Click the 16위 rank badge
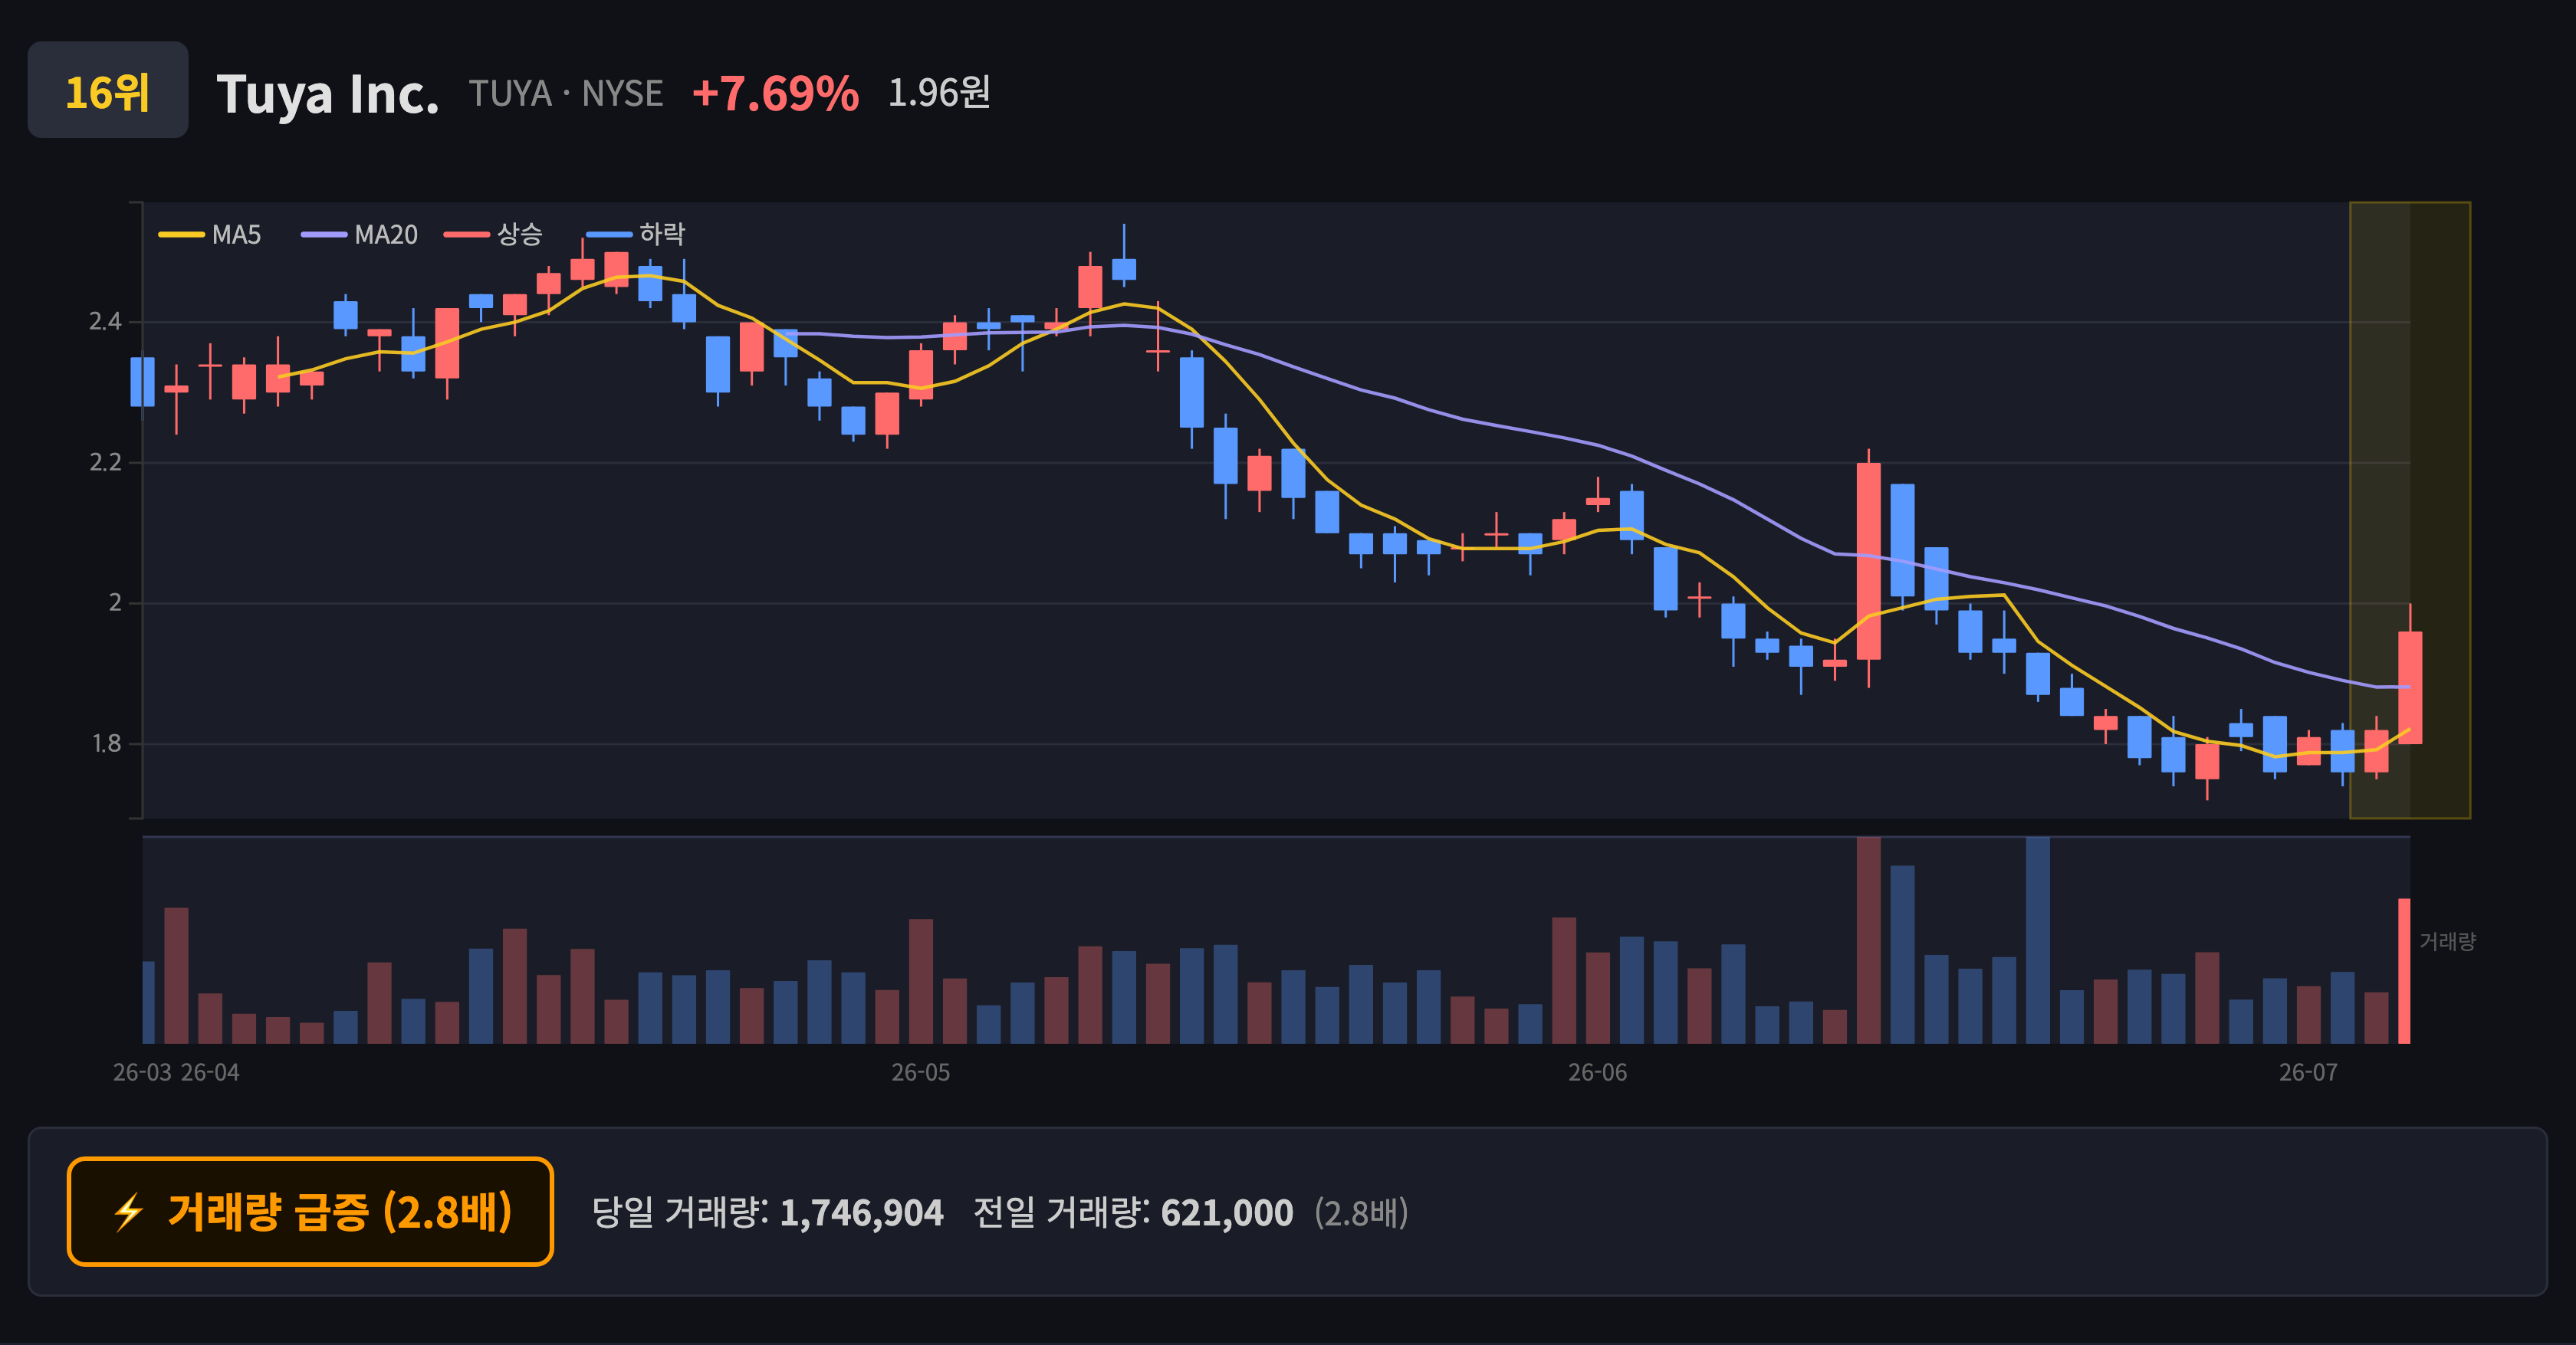This screenshot has width=2576, height=1345. (108, 90)
